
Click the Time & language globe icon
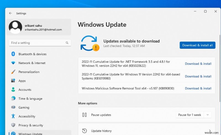(x=13, y=98)
